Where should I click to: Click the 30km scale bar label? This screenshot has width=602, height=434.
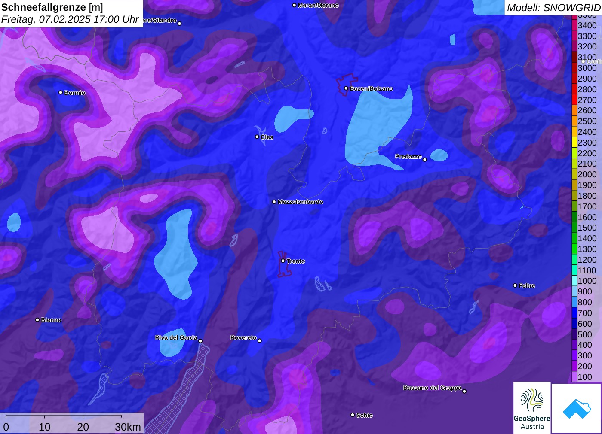128,427
